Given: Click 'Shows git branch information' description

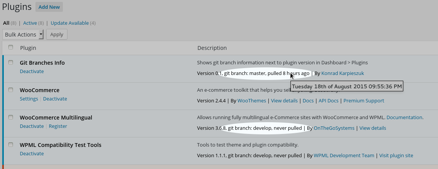Looking at the screenshot, I should pos(282,63).
